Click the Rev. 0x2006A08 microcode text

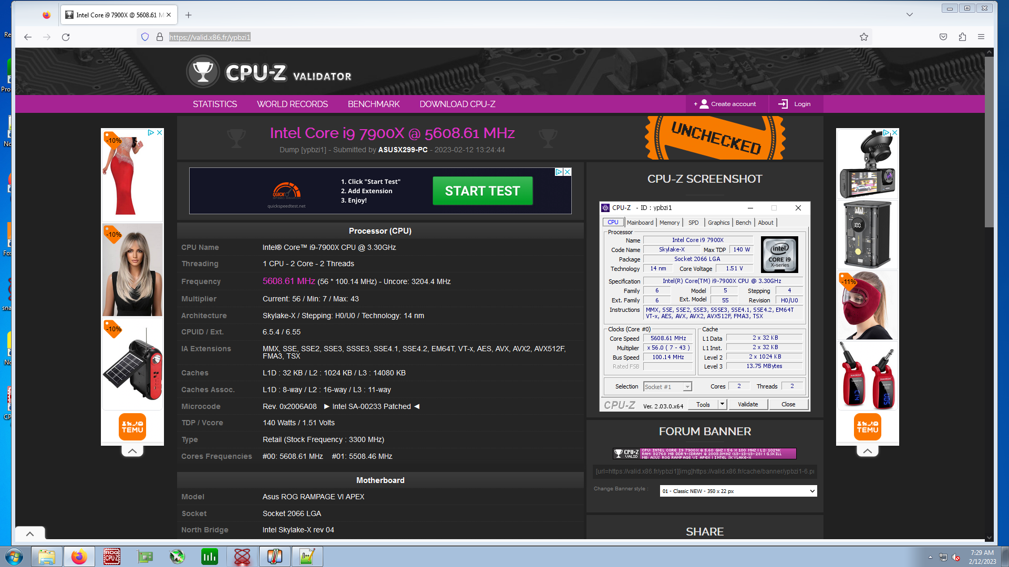tap(290, 406)
